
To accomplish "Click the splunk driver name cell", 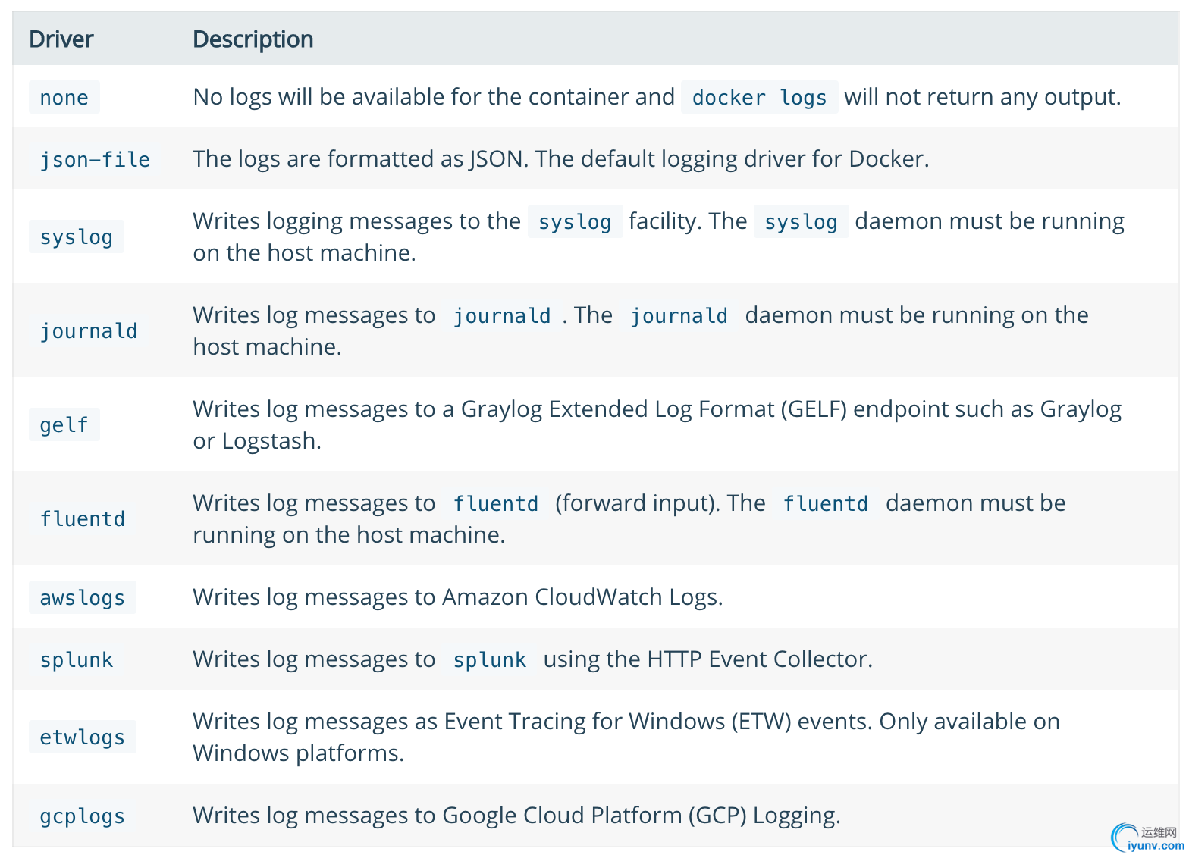I will 77,659.
